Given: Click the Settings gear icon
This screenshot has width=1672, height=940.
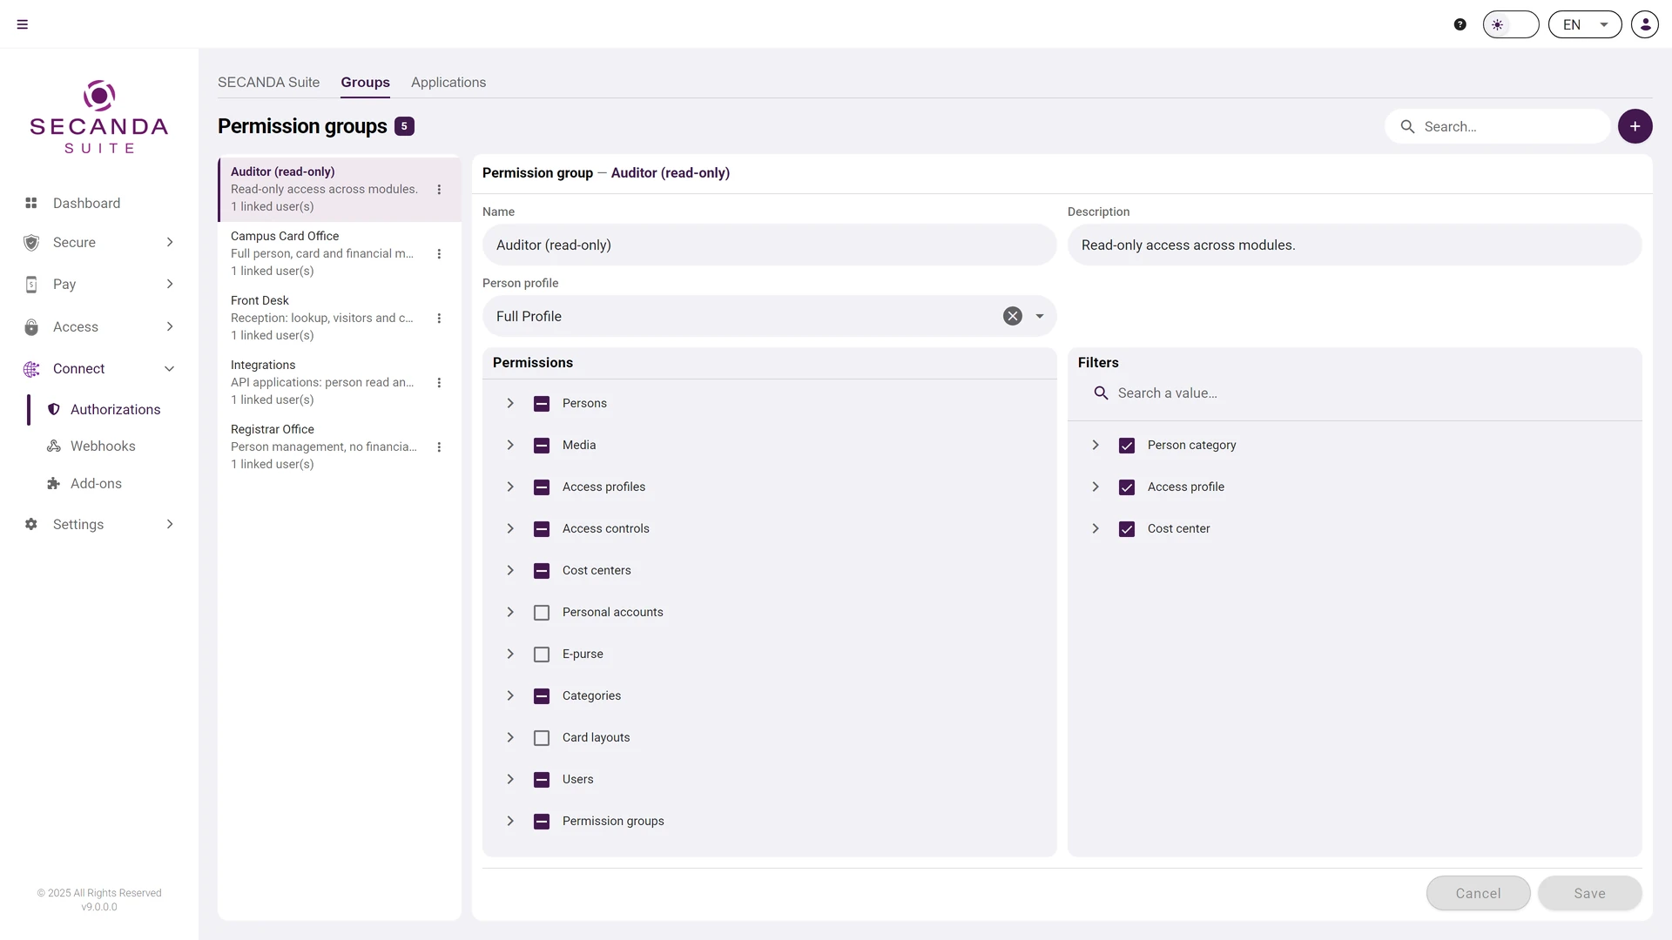Looking at the screenshot, I should click(x=31, y=524).
